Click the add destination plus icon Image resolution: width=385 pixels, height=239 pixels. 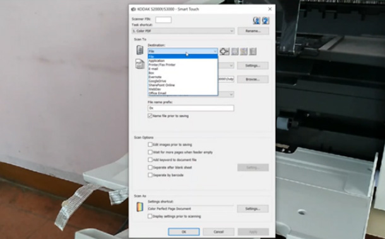coord(225,52)
